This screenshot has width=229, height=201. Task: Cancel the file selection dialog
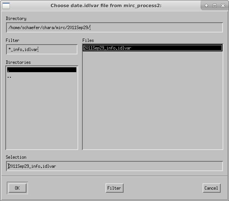click(x=212, y=188)
